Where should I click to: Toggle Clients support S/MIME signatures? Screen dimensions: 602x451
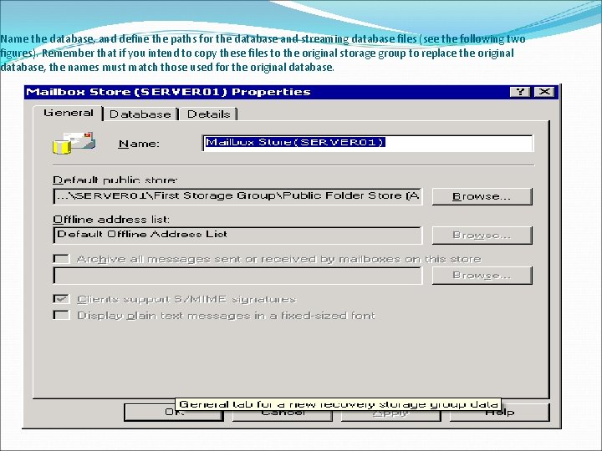(x=61, y=299)
